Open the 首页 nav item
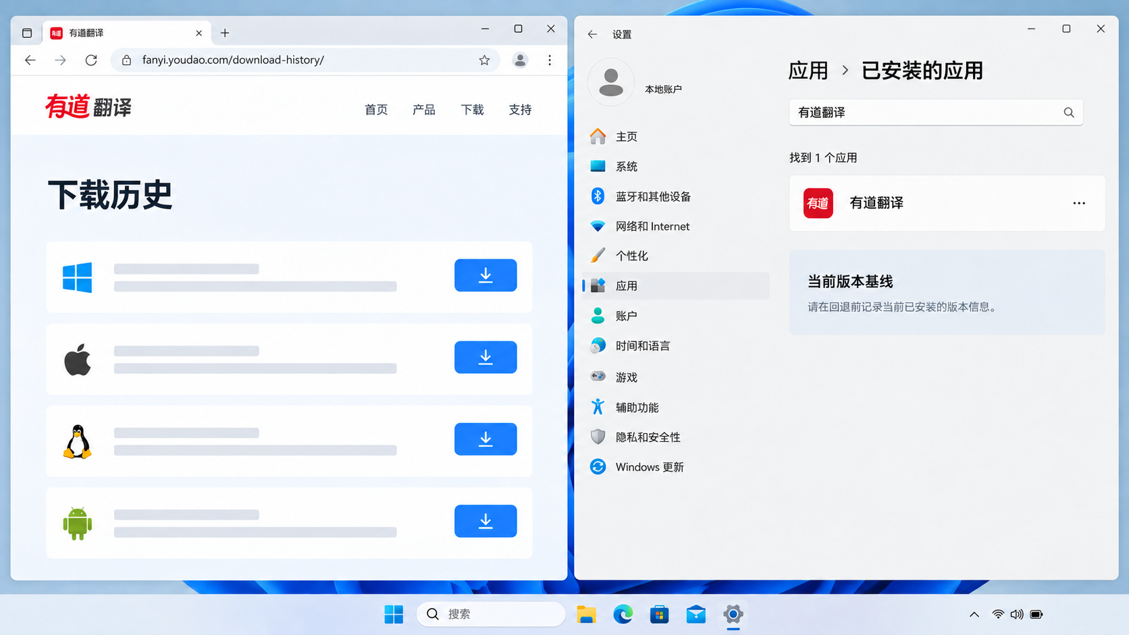 point(376,109)
